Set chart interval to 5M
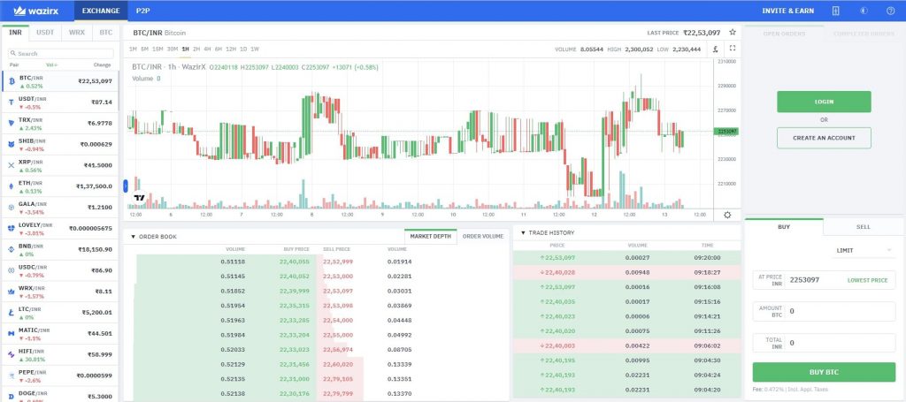 coord(144,49)
